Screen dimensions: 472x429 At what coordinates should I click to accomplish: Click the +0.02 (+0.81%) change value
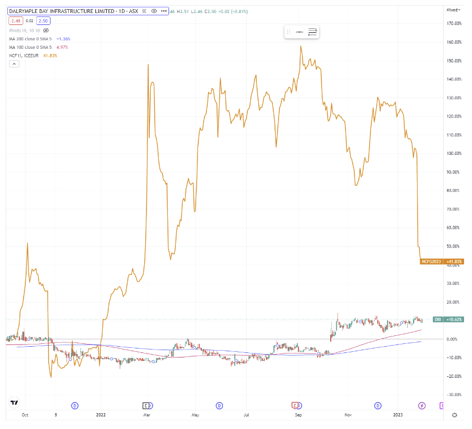(x=233, y=11)
